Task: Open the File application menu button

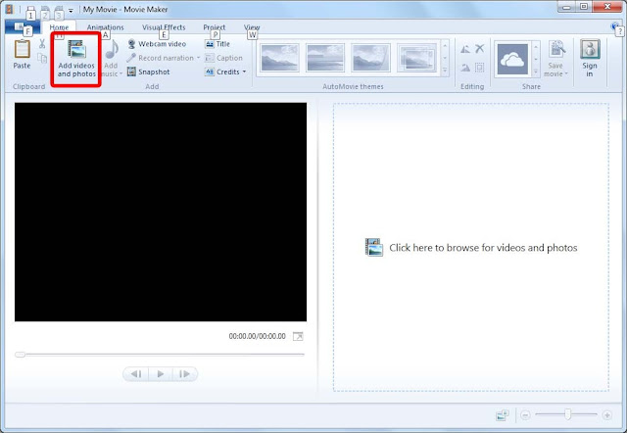Action: tap(23, 26)
